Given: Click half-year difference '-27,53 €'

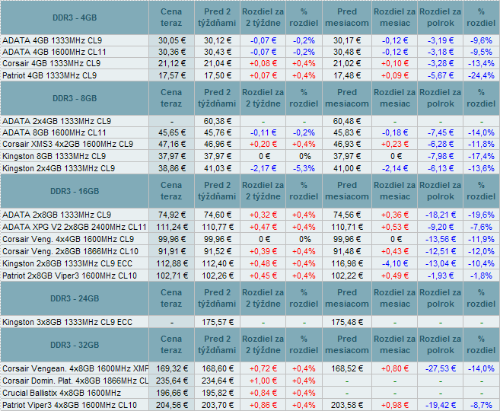Looking at the screenshot, I should point(441,368).
